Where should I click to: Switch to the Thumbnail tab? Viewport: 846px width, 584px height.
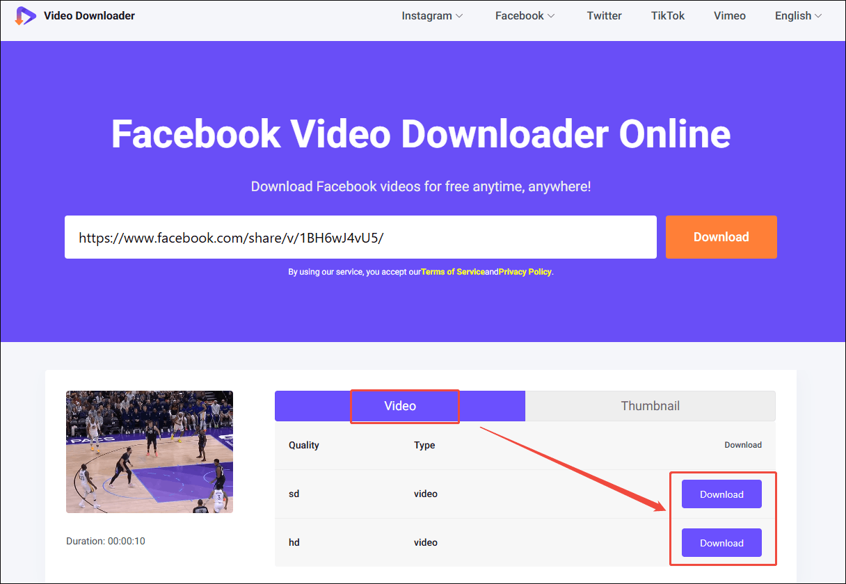[651, 406]
